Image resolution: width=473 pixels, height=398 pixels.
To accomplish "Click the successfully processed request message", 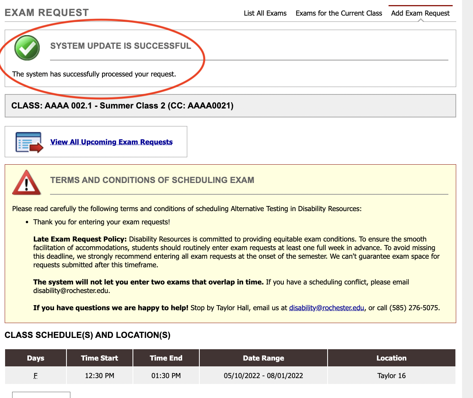I will pyautogui.click(x=94, y=74).
